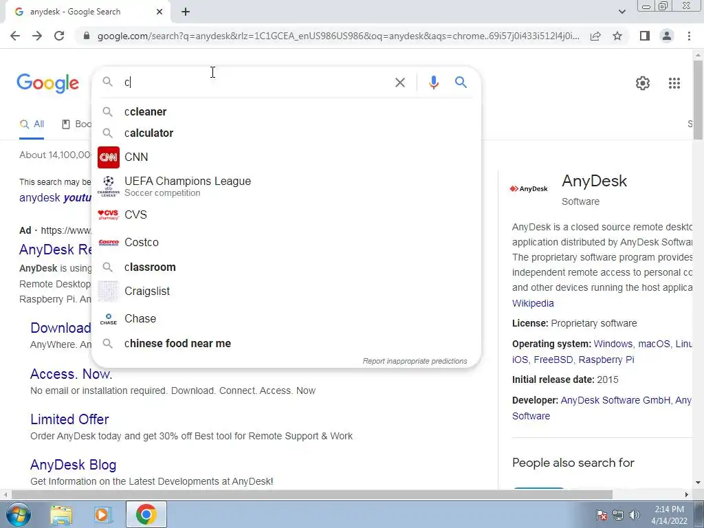Toggle the Chrome side panel
The height and width of the screenshot is (528, 704).
[x=645, y=36]
